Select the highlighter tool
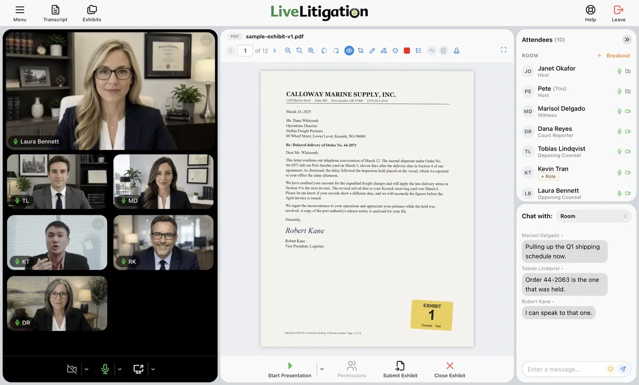This screenshot has width=639, height=385. [x=383, y=51]
